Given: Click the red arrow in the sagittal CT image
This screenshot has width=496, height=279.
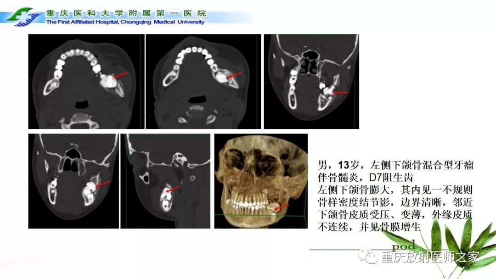Looking at the screenshot, I should tap(173, 189).
